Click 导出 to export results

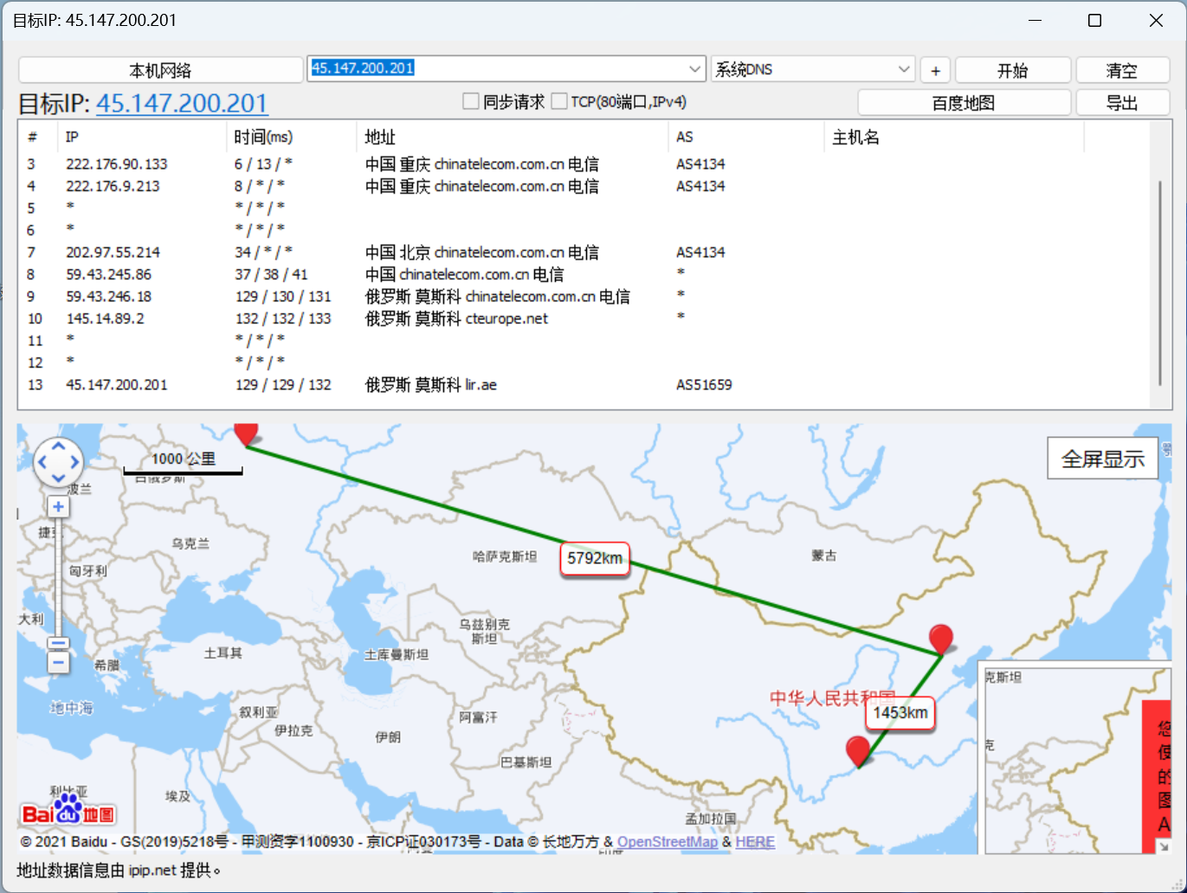click(x=1123, y=102)
